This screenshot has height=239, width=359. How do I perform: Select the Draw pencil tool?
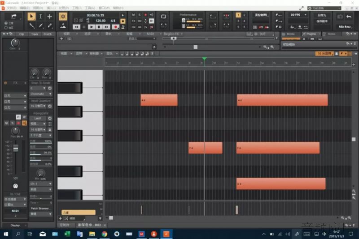coord(40,26)
